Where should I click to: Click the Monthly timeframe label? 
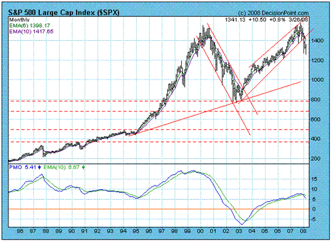click(x=19, y=20)
